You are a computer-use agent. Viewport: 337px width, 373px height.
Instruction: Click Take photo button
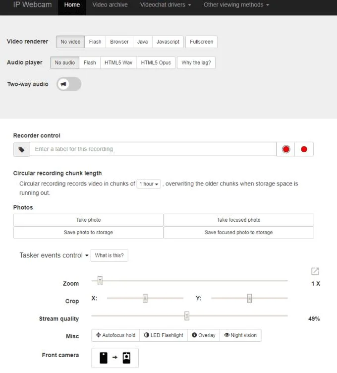click(88, 220)
